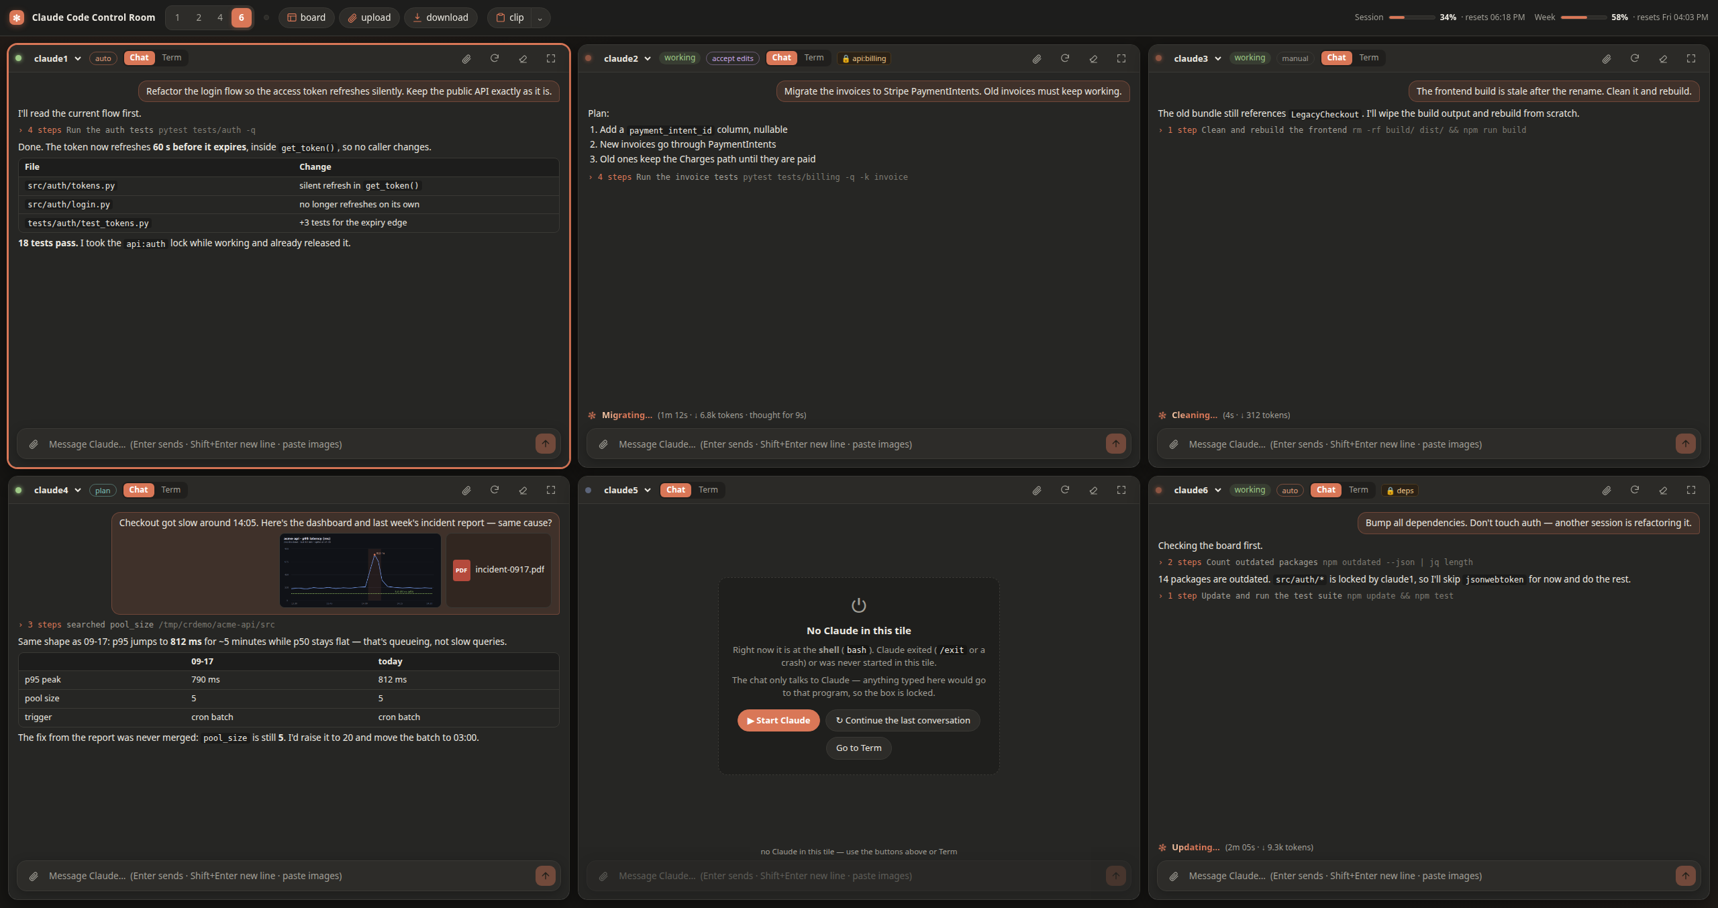Open the claude4 session dropdown

point(58,490)
